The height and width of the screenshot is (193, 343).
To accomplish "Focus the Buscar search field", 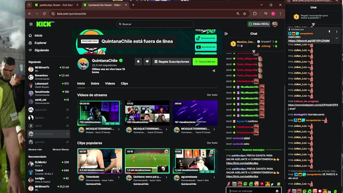I will click(x=155, y=24).
